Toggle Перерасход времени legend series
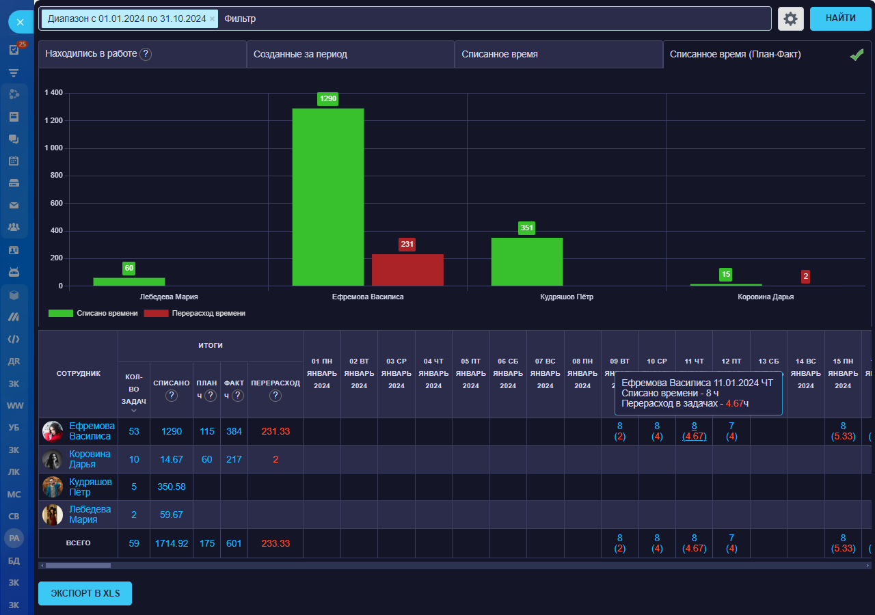Screen dimensions: 875x615 (x=194, y=313)
